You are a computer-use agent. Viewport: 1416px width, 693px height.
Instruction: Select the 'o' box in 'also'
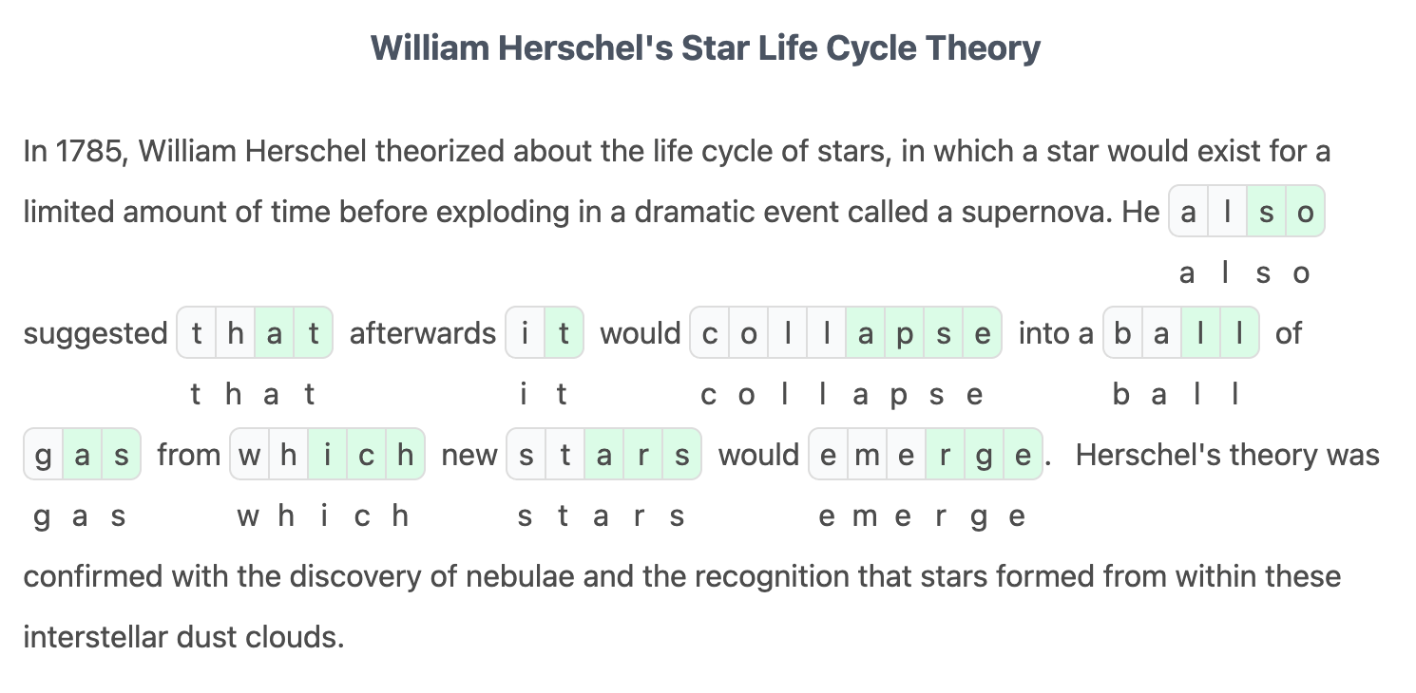click(x=1305, y=212)
